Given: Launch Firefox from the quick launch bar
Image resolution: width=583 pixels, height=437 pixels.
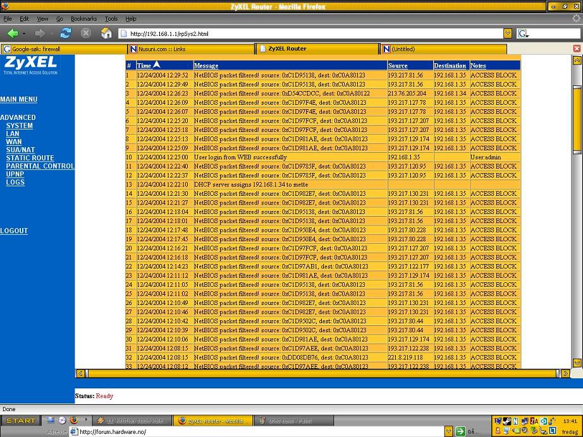Looking at the screenshot, I should [x=74, y=421].
